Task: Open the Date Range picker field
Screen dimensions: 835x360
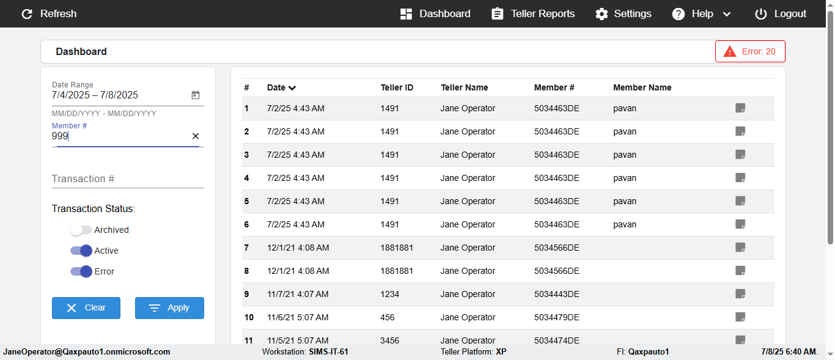Action: (119, 95)
